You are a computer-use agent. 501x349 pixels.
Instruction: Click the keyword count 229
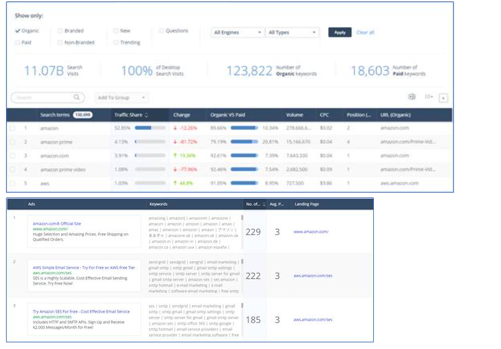[253, 232]
